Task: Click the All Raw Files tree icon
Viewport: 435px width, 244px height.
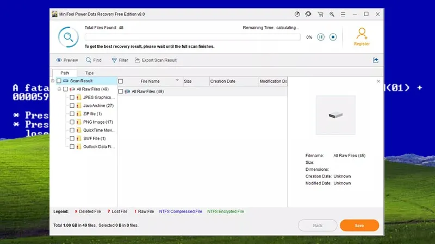Action: 72,89
